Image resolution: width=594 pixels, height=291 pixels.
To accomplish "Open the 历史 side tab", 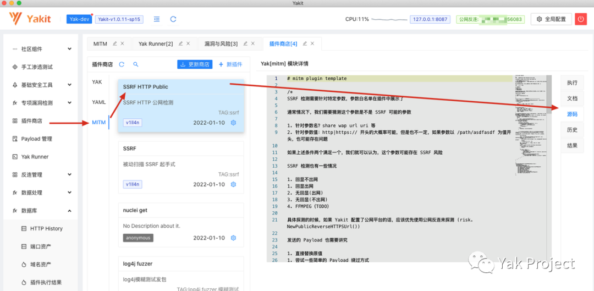I will pos(572,130).
